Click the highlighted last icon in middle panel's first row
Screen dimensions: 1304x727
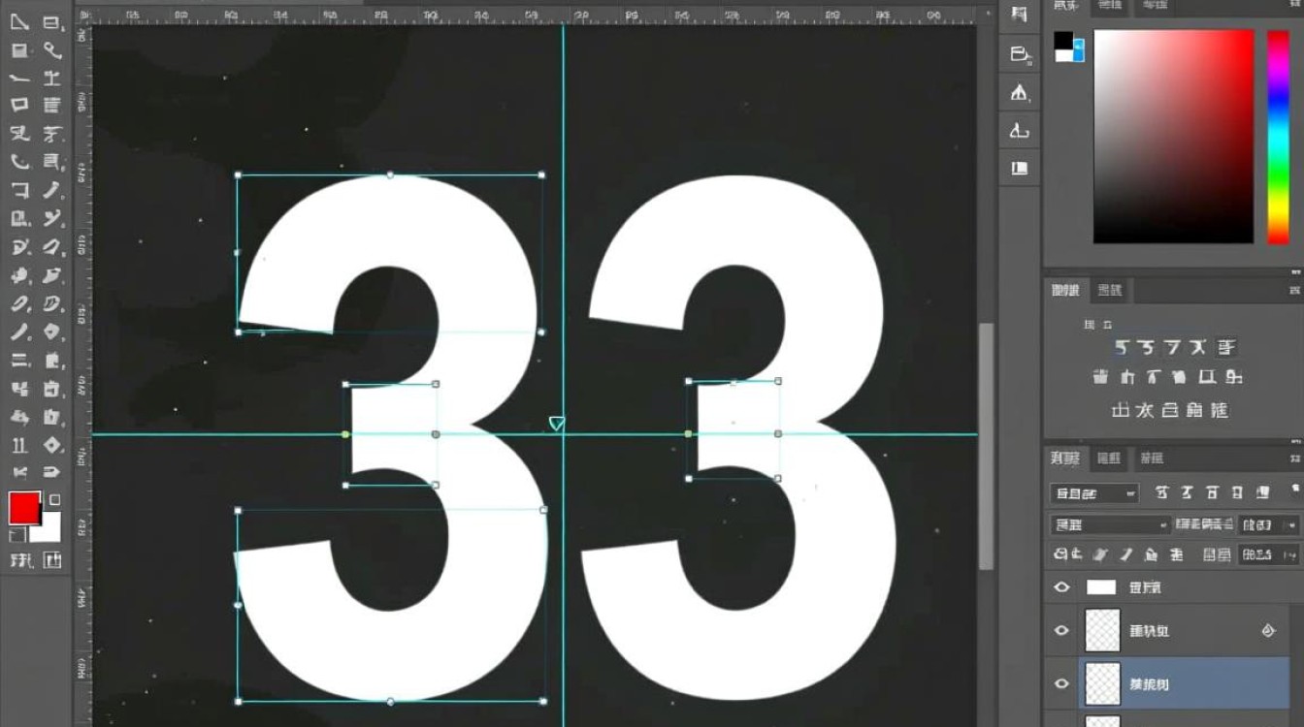click(1225, 346)
